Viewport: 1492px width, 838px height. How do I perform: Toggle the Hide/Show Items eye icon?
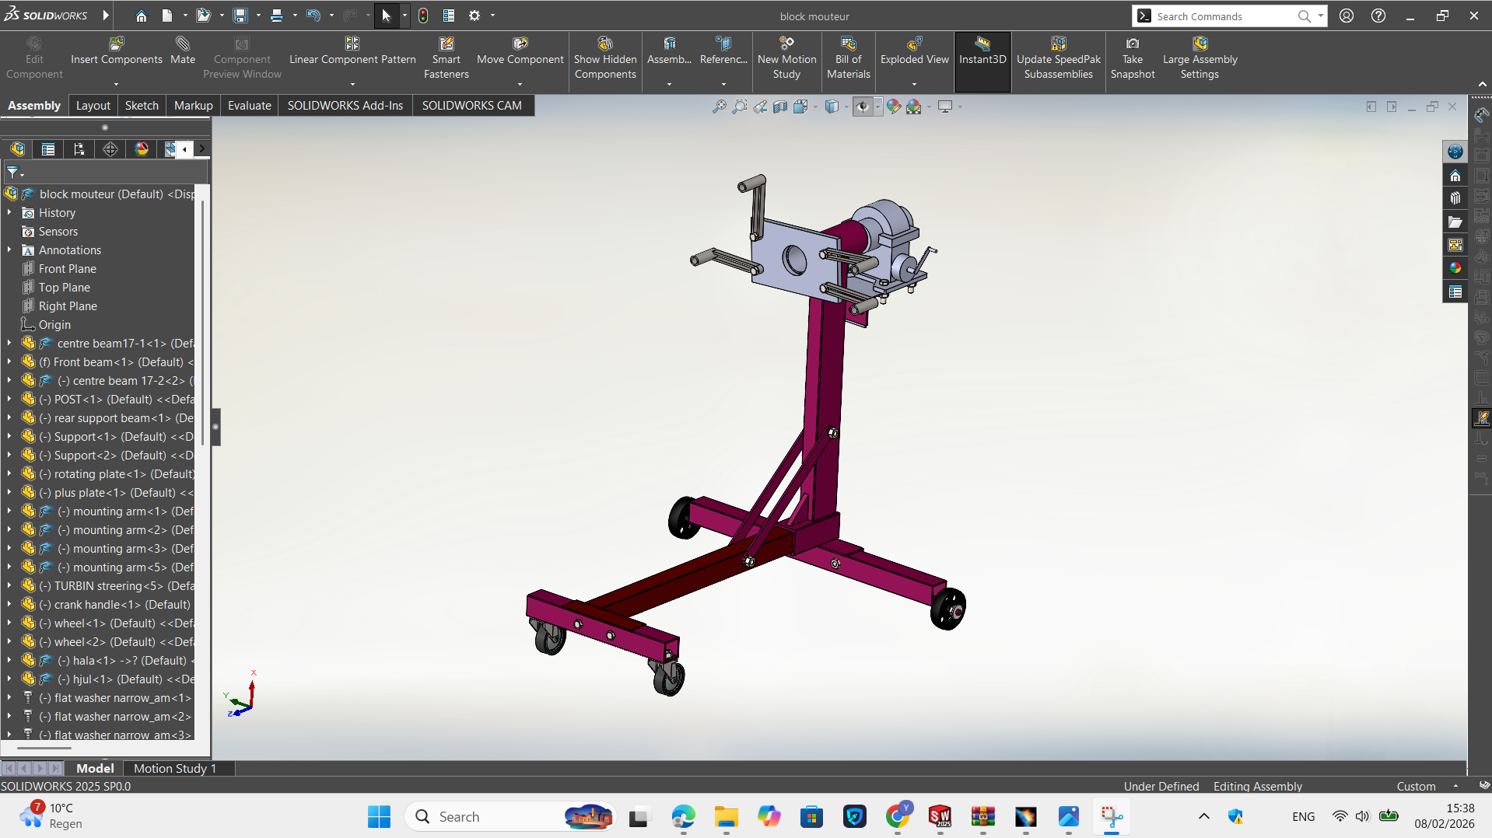tap(862, 106)
